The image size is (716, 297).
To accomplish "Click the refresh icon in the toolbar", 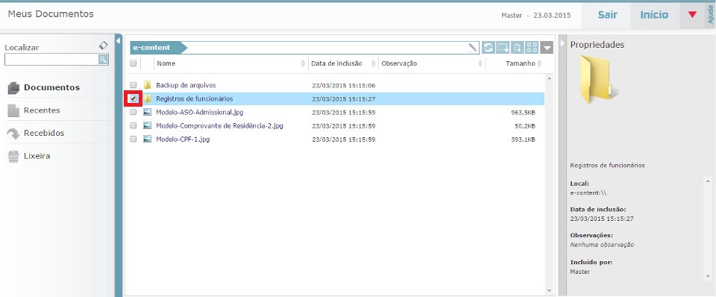I will pos(488,47).
